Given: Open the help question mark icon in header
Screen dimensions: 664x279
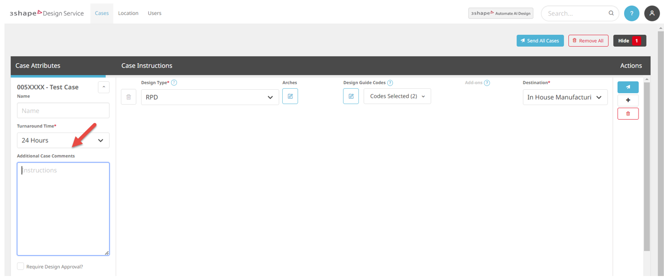Looking at the screenshot, I should tap(631, 13).
